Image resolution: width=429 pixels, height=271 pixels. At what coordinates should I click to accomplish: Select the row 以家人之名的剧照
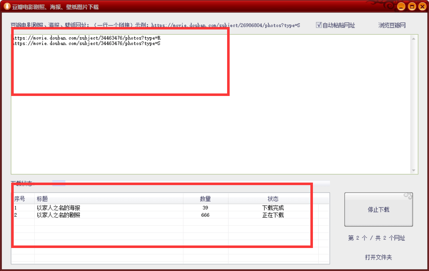[170, 215]
